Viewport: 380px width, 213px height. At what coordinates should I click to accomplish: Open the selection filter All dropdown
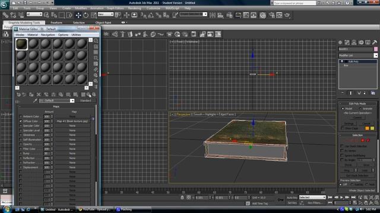34,14
